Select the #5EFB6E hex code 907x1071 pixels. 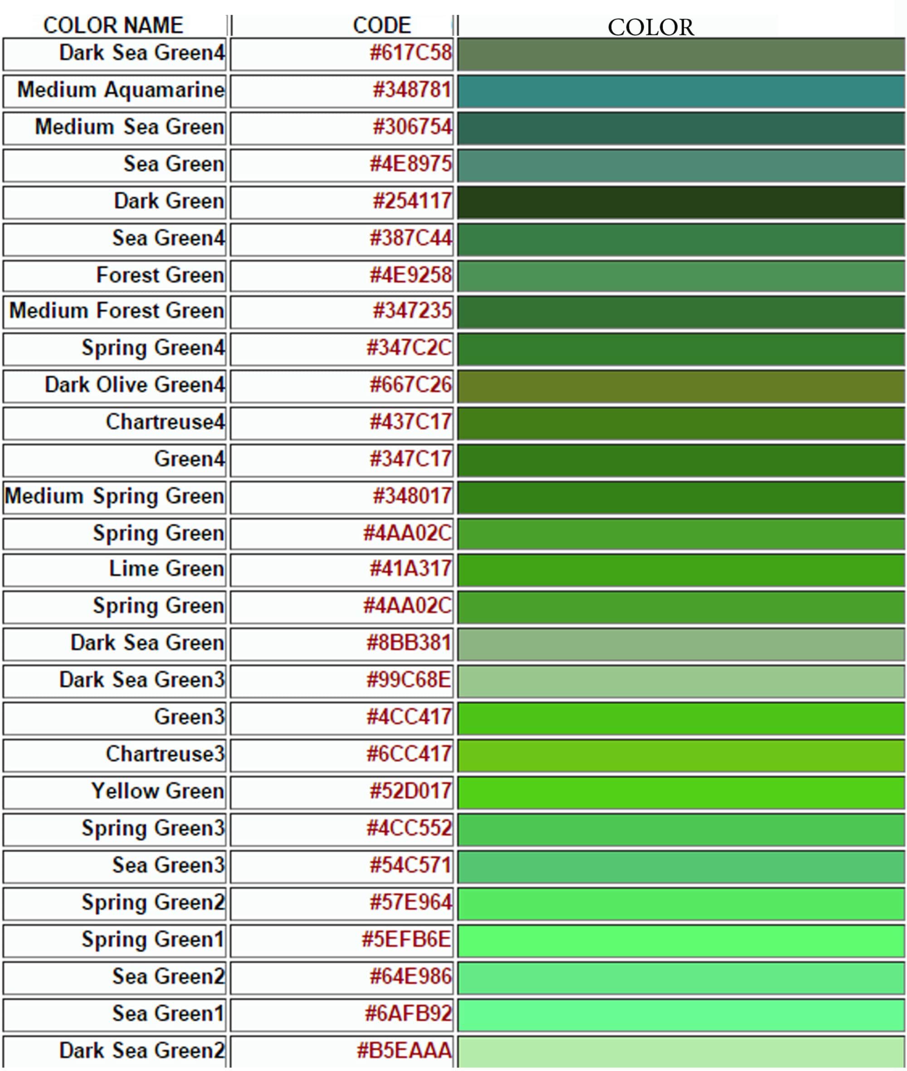pos(406,939)
